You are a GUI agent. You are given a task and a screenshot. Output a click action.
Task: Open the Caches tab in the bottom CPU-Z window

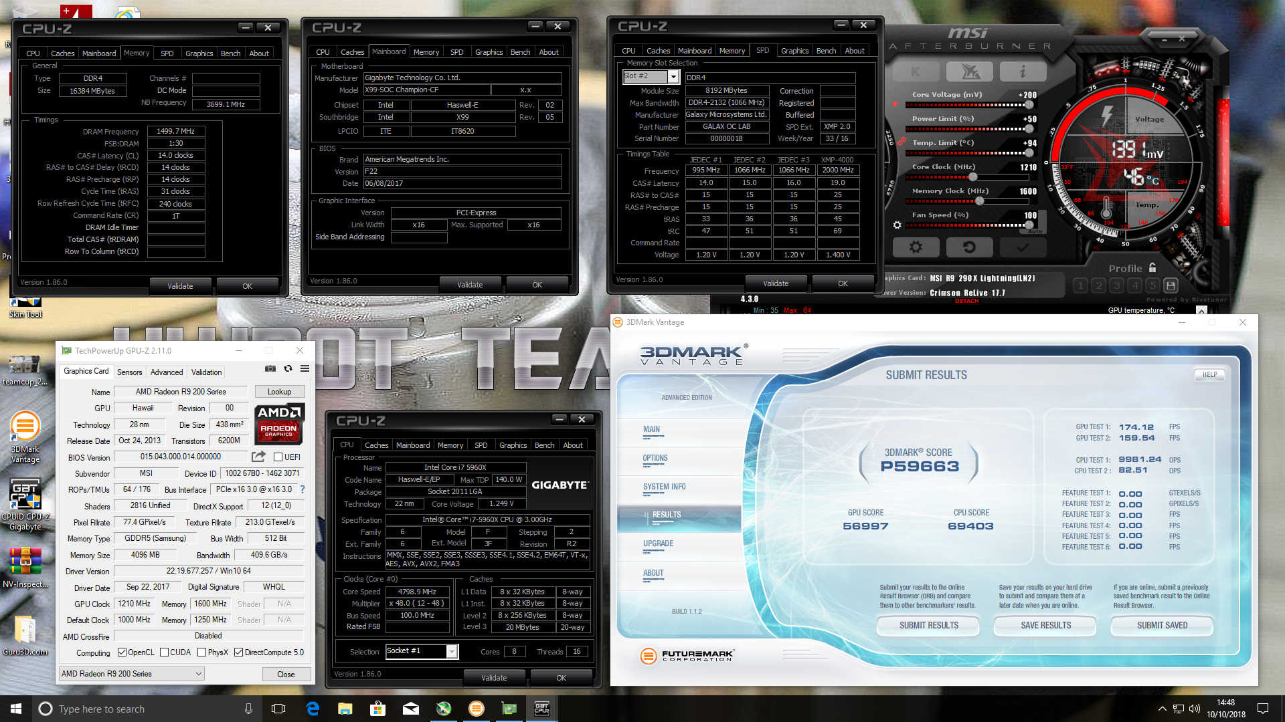point(376,445)
